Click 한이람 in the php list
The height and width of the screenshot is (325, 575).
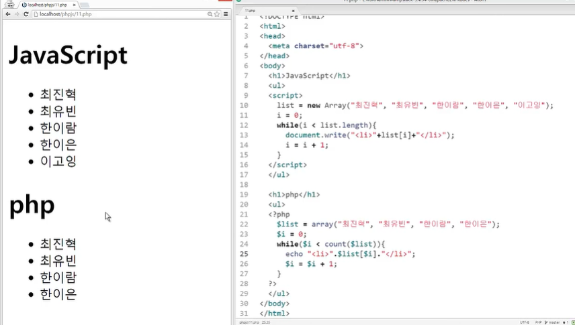point(58,277)
